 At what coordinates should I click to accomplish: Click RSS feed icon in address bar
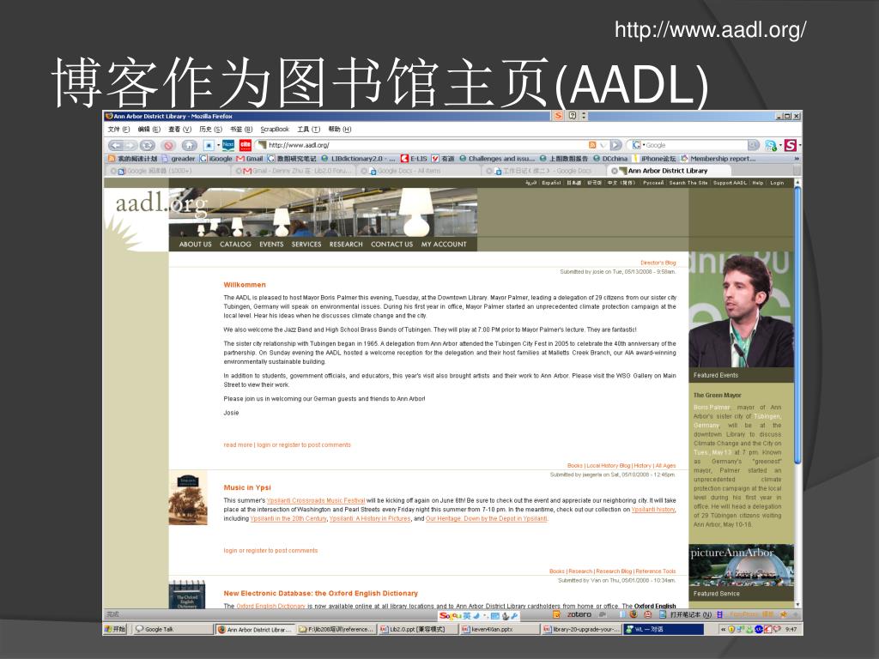point(592,145)
